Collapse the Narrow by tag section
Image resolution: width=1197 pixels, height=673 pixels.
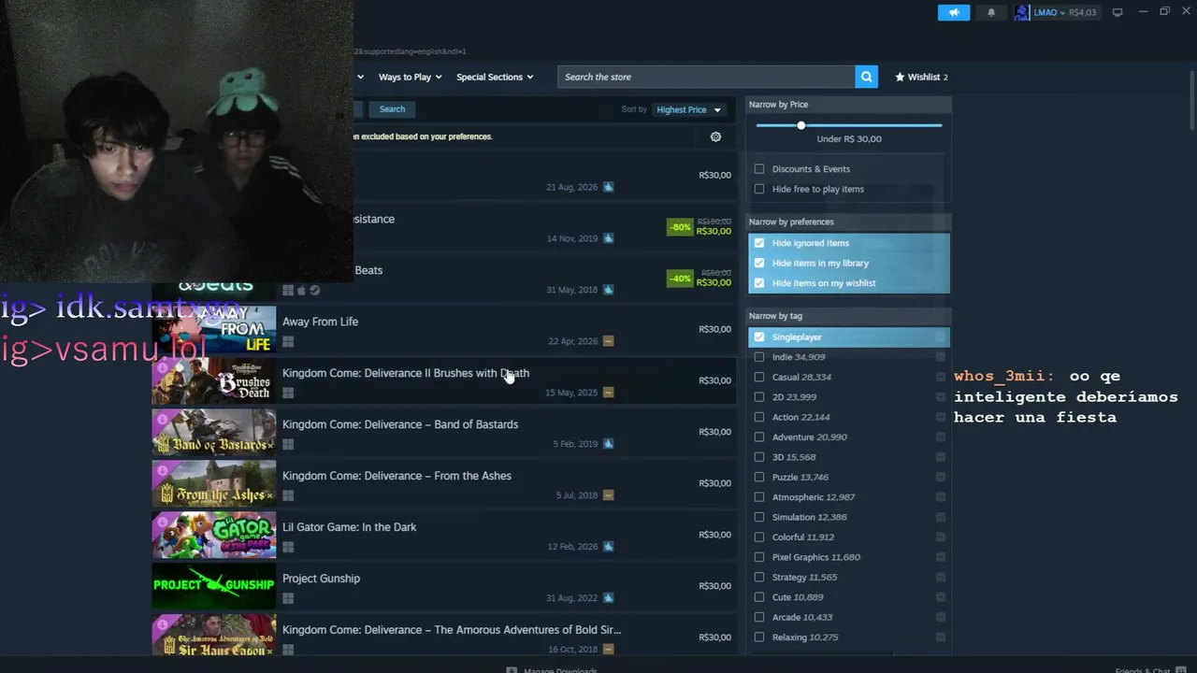(x=849, y=316)
